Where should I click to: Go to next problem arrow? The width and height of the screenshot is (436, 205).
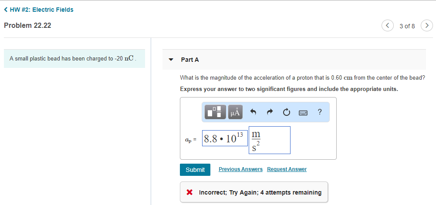pyautogui.click(x=427, y=26)
